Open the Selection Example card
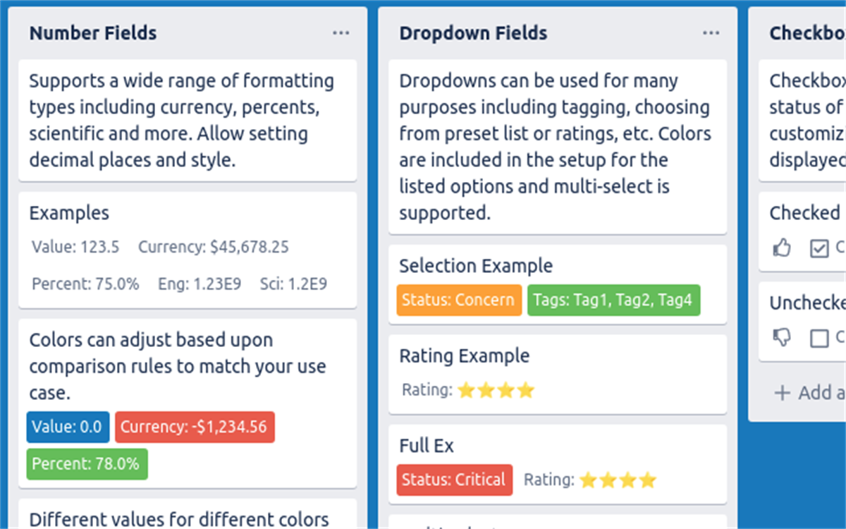Screen dimensions: 846x529 (476, 266)
